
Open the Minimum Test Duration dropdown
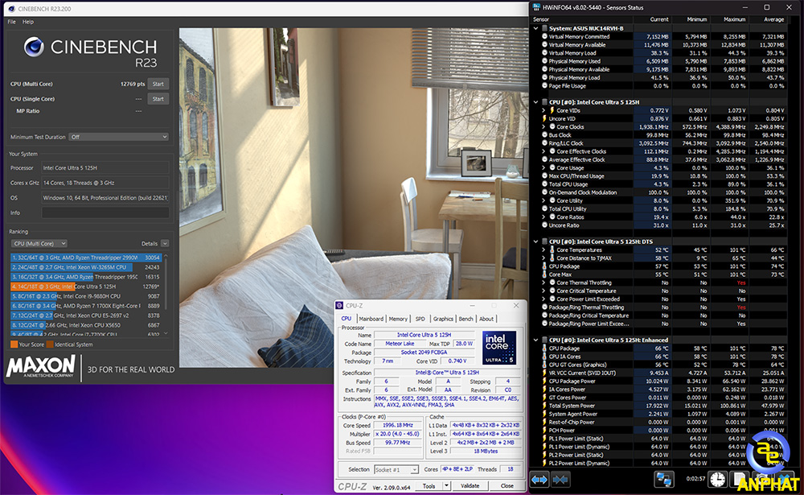coord(119,137)
